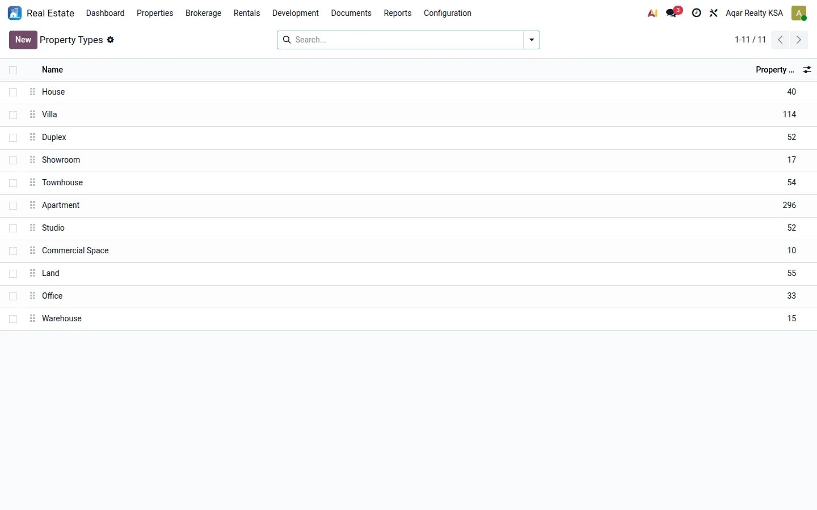Screen dimensions: 817x510
Task: Open the Configuration menu
Action: point(448,13)
